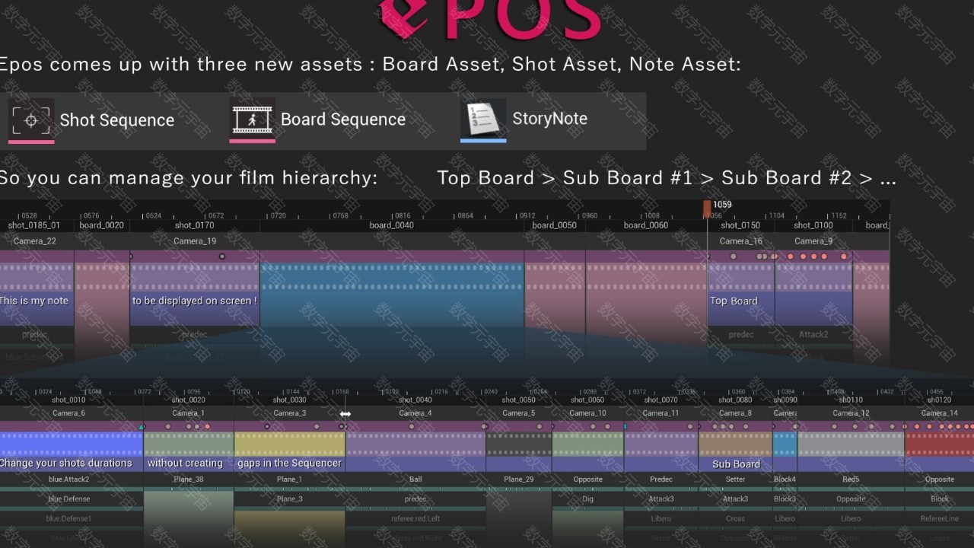This screenshot has width=974, height=548.
Task: Select the shot_0185_01 header in top timeline
Action: pos(34,225)
